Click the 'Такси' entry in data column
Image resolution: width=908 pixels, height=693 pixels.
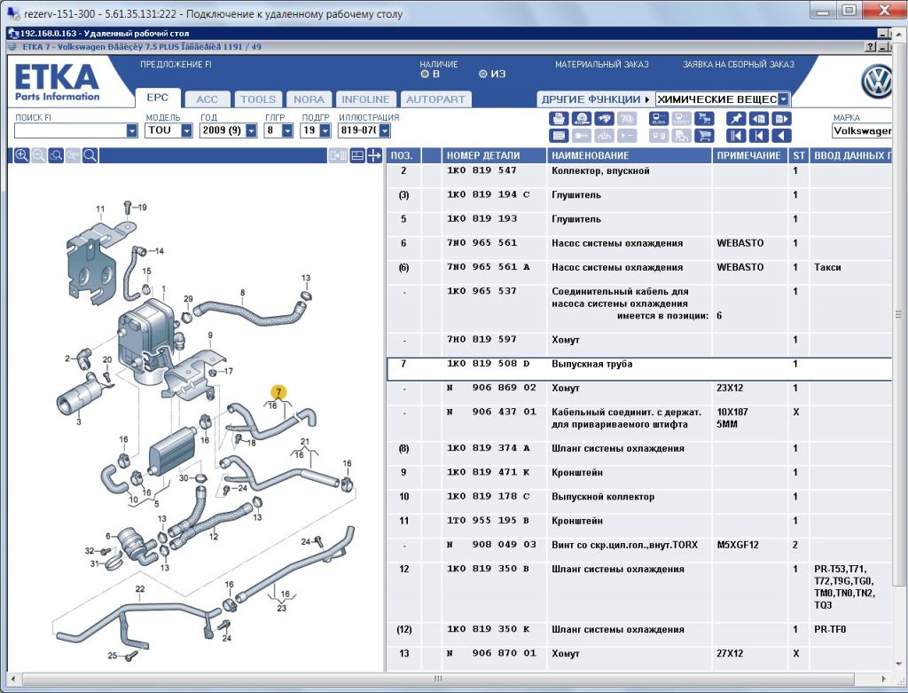827,267
